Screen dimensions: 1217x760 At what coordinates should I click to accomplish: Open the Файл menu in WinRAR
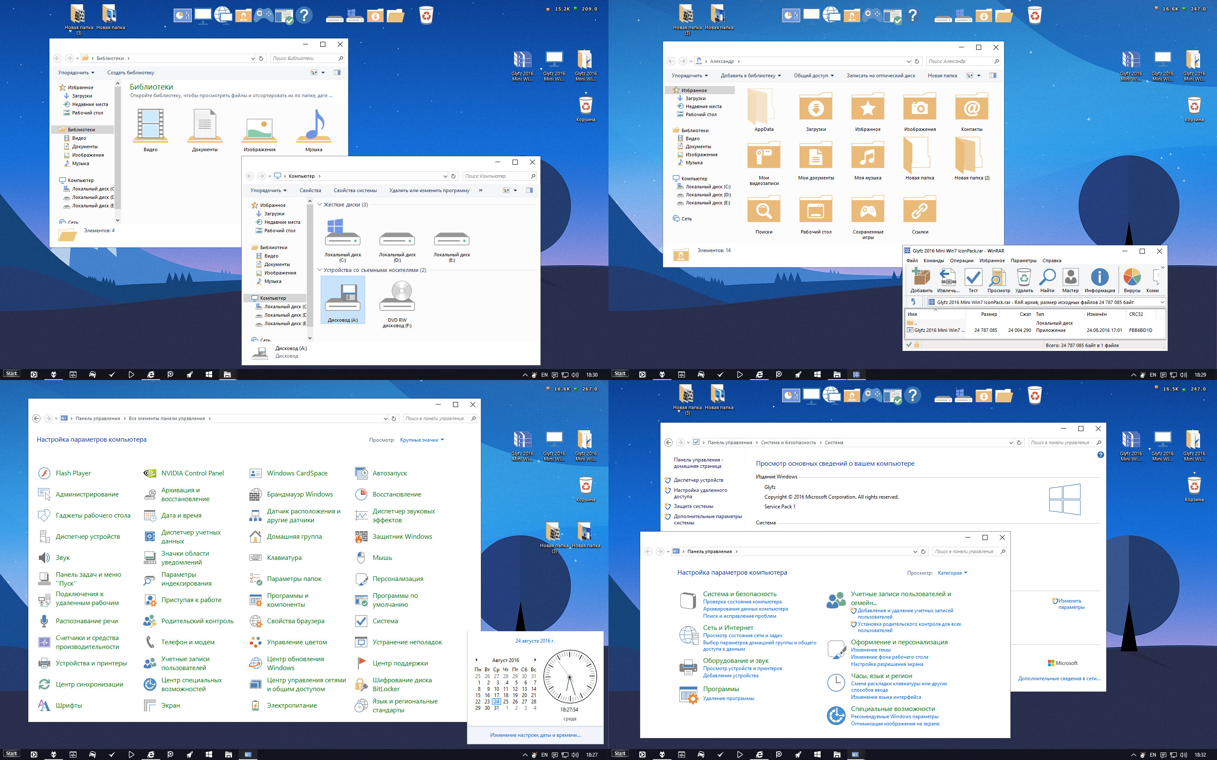(912, 261)
